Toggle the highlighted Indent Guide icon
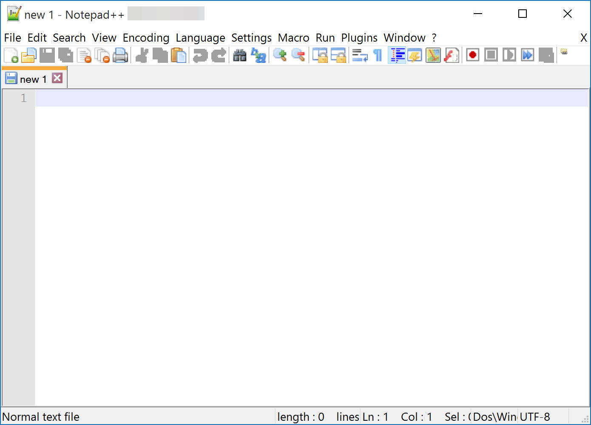 click(x=397, y=55)
